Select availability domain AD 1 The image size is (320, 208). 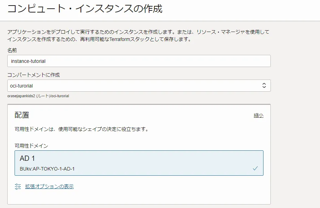[139, 163]
